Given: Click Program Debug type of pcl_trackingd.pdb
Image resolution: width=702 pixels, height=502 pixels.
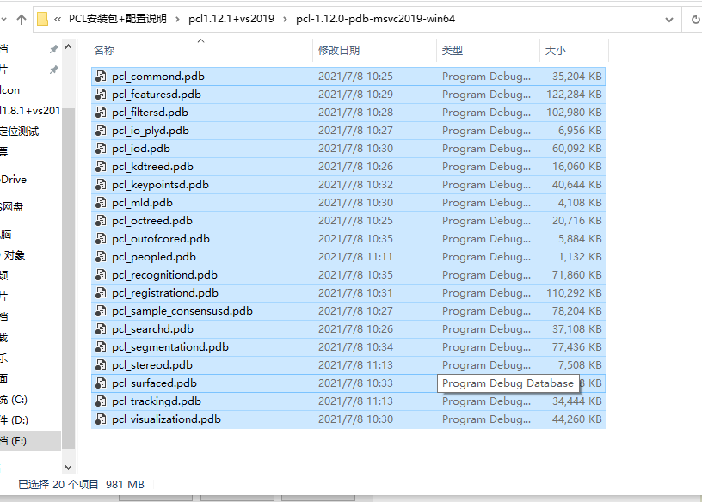Looking at the screenshot, I should [x=486, y=401].
